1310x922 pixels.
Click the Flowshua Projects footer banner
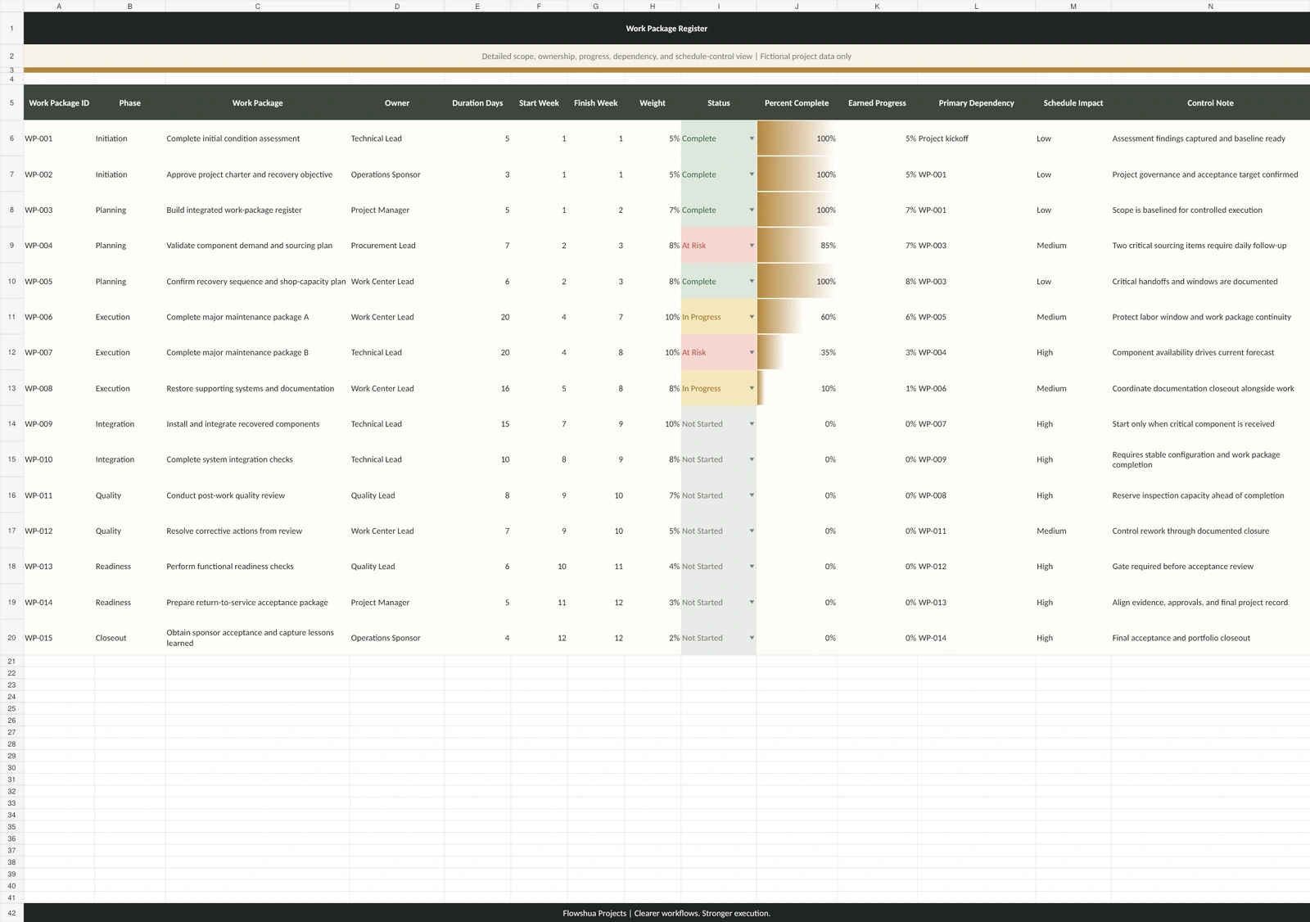coord(666,913)
